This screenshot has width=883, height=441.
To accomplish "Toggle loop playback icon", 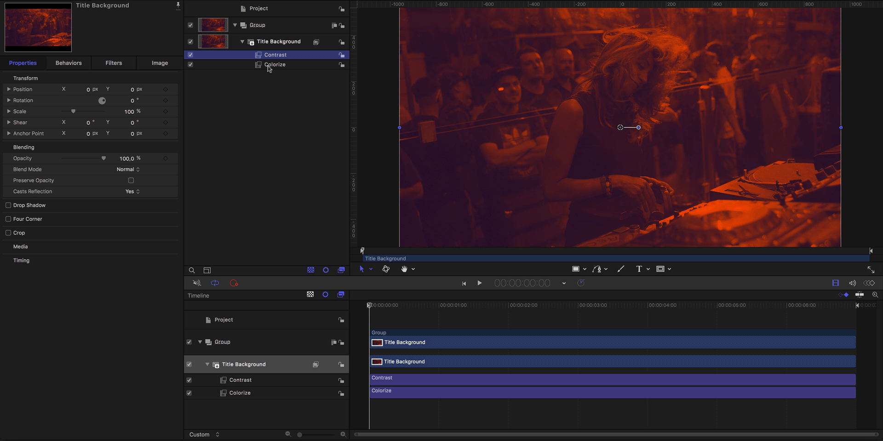I will [215, 283].
